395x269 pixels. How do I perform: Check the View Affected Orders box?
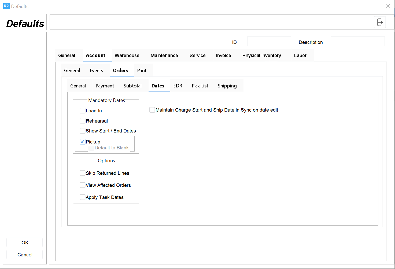83,185
